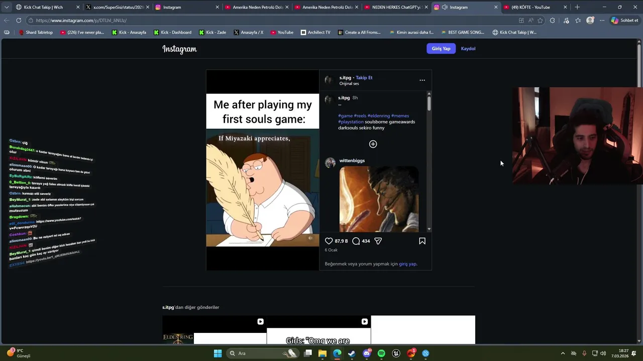
Task: Open the Anasayfa / X bookmark
Action: [x=248, y=32]
